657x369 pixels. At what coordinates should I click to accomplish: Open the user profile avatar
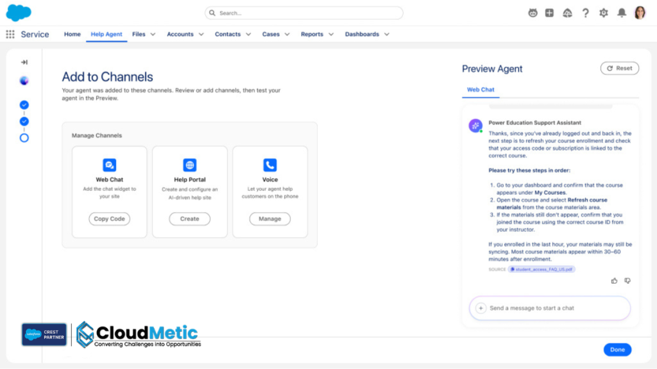640,13
